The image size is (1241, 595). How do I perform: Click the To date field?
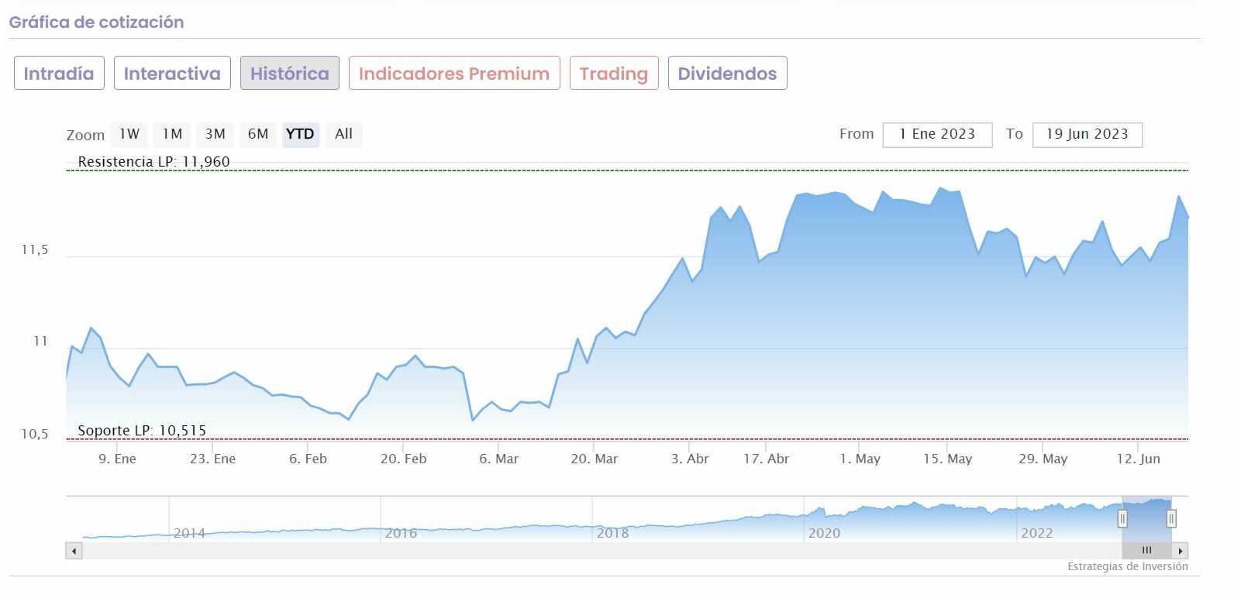(x=1087, y=134)
